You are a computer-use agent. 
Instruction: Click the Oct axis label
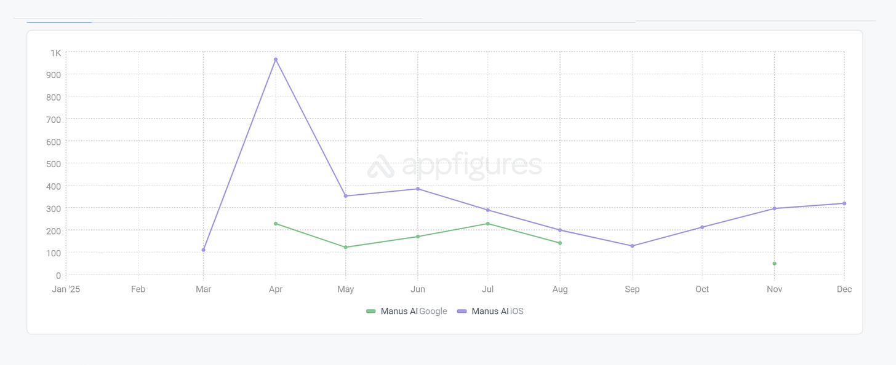(702, 289)
